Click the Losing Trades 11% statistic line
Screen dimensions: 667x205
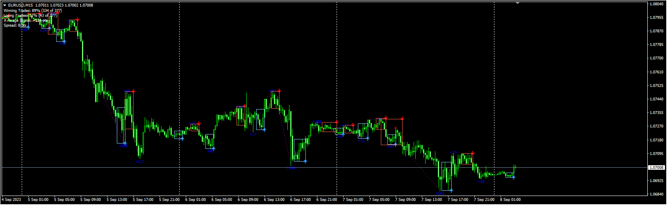pos(30,16)
